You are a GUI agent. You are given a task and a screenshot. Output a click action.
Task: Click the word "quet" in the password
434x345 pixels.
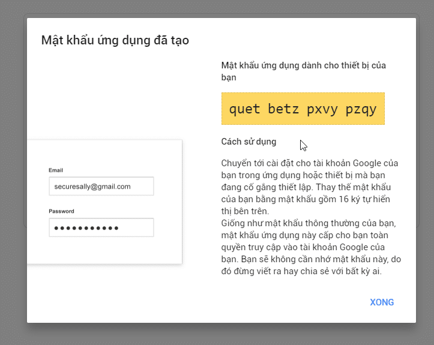point(245,109)
